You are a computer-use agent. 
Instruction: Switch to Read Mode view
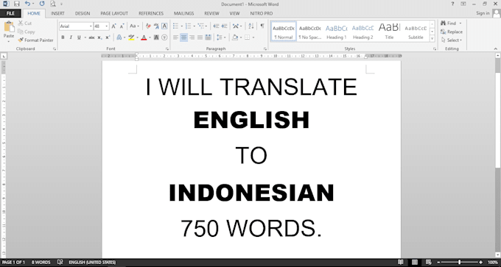(x=400, y=262)
